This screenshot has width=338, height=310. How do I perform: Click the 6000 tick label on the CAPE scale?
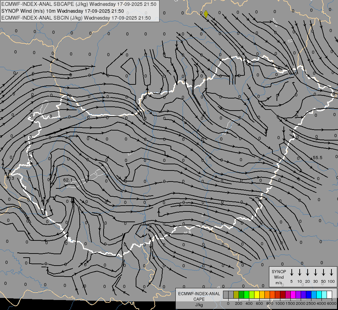pos(332,303)
